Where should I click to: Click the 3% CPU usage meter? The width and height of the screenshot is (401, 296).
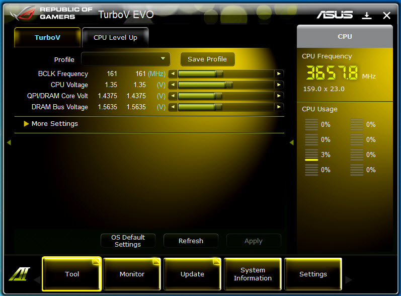point(311,155)
